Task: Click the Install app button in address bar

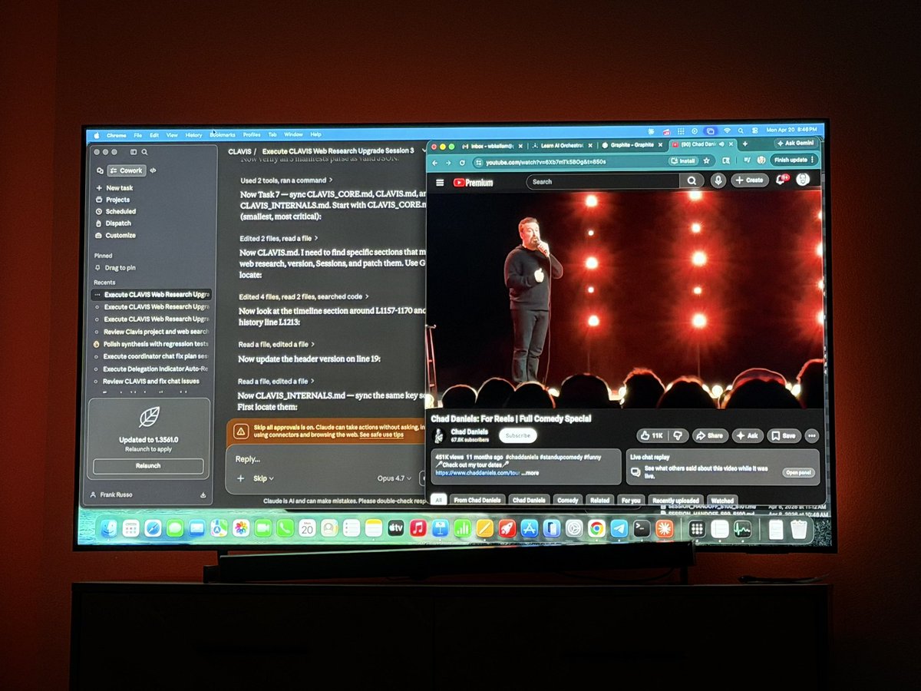Action: (683, 161)
